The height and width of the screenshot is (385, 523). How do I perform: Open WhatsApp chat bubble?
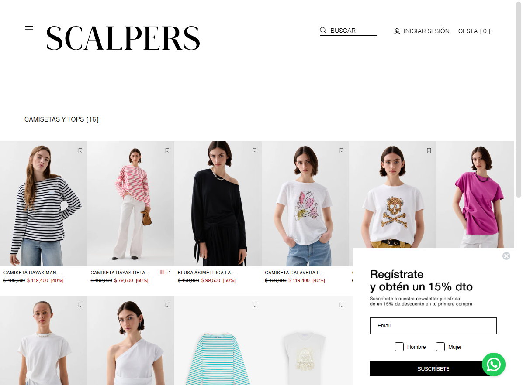click(494, 365)
